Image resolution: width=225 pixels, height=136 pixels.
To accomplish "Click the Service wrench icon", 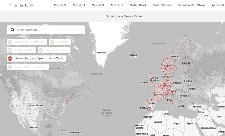I will pos(52,42).
